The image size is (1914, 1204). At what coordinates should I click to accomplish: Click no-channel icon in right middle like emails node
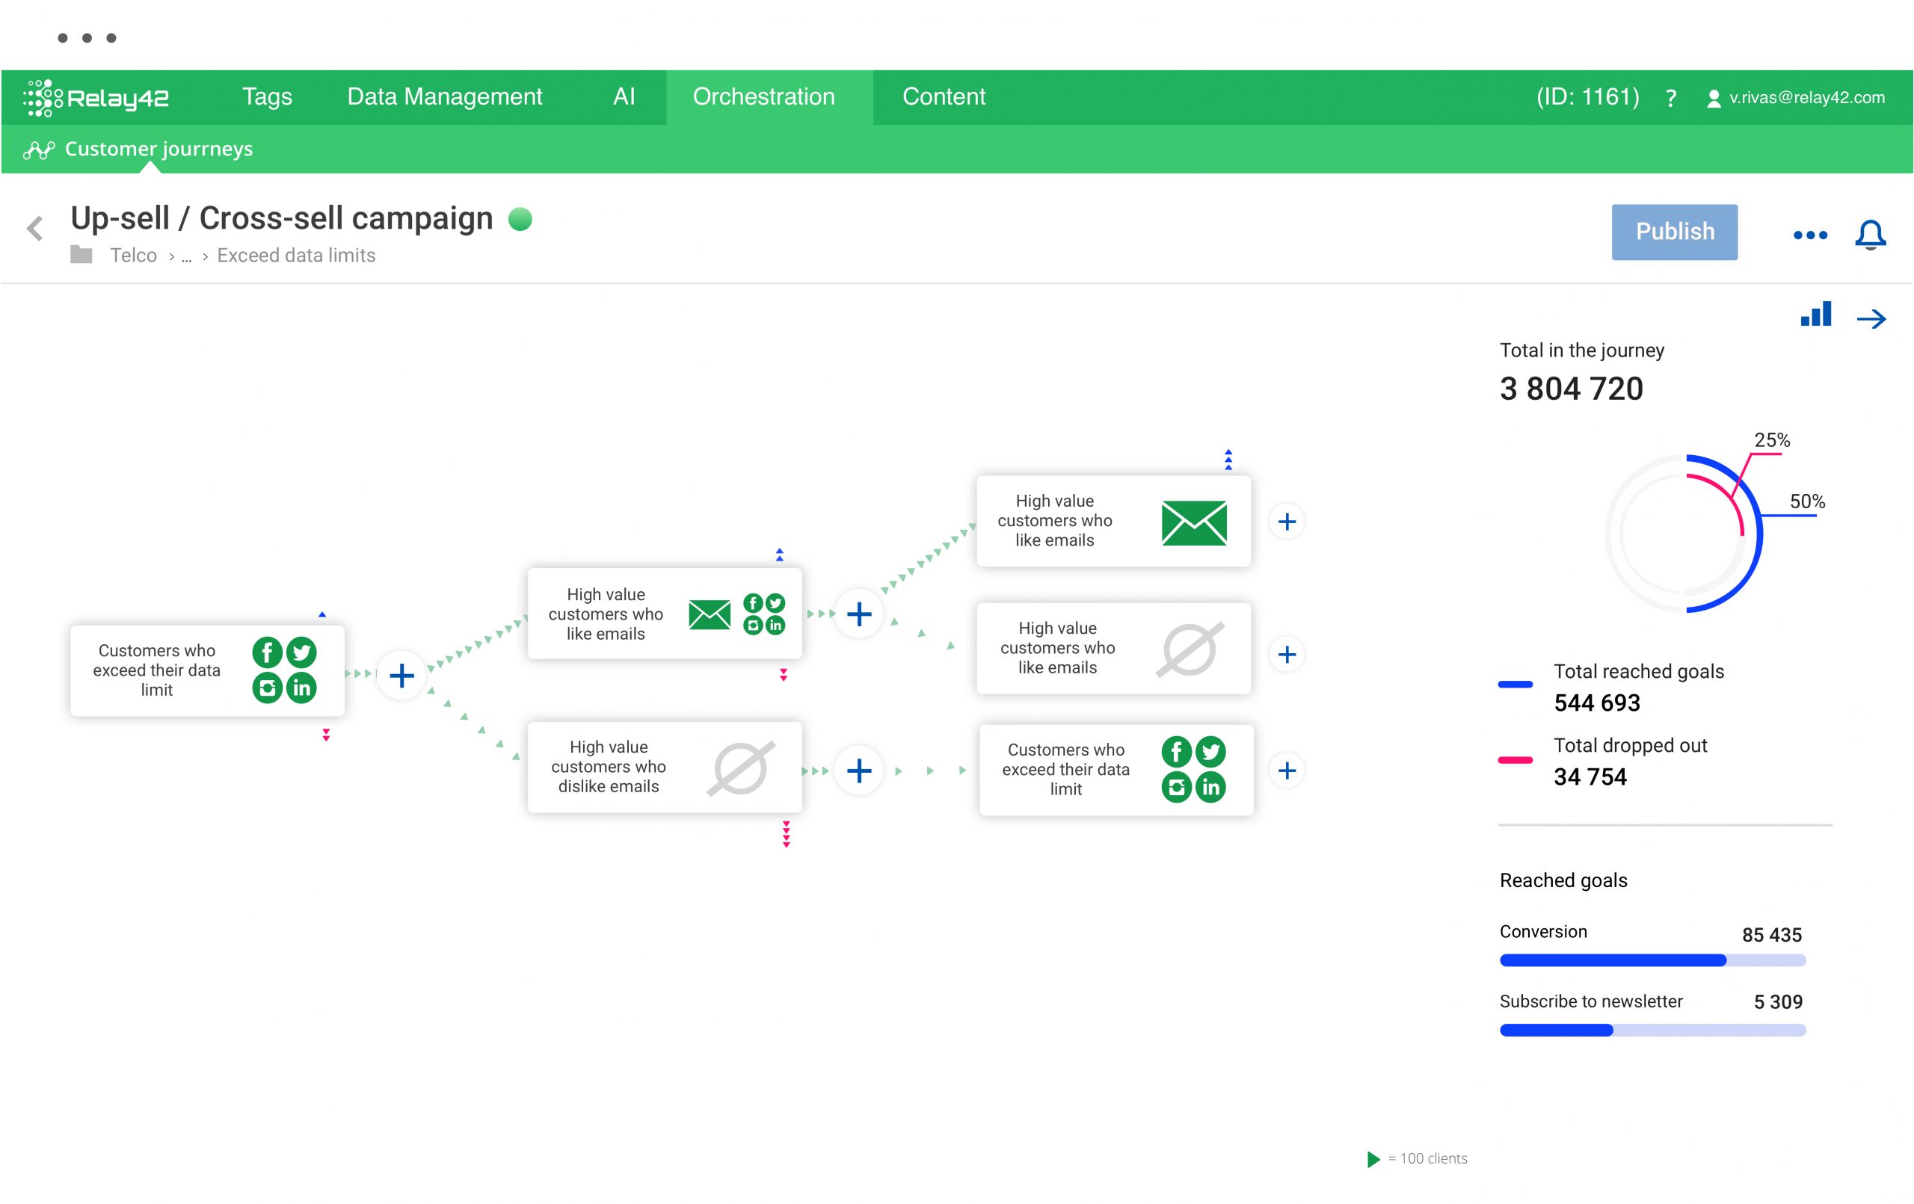[1189, 649]
